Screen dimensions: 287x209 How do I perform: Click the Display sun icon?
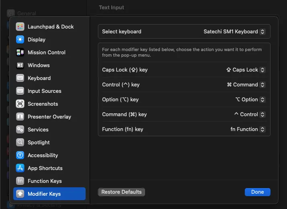(x=20, y=39)
